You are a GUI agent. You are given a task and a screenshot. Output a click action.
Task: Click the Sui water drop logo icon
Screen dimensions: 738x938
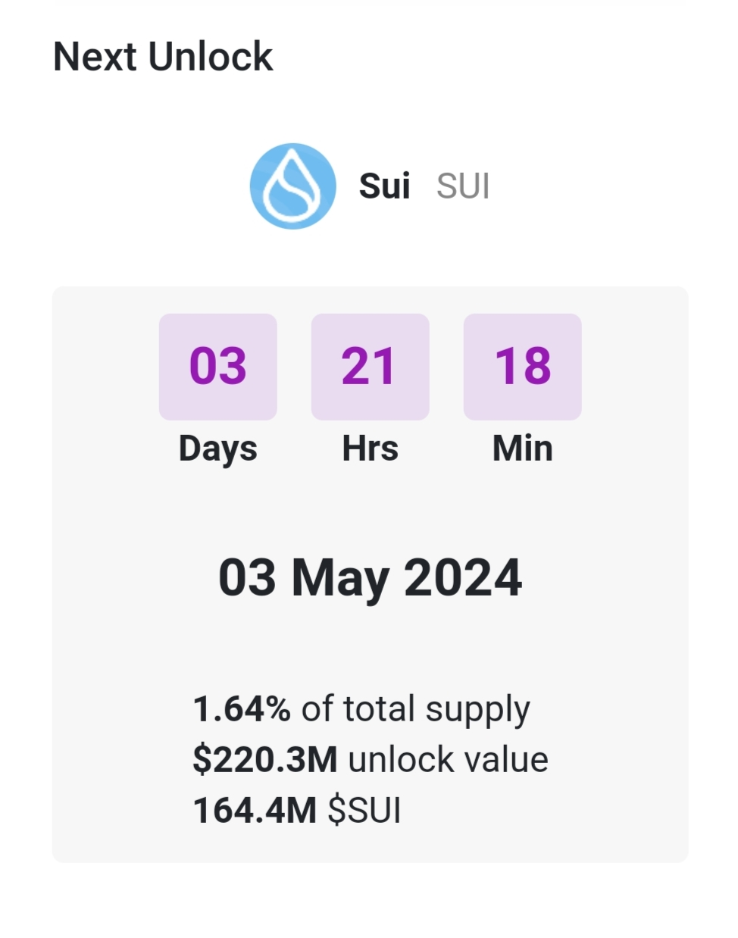pos(292,186)
